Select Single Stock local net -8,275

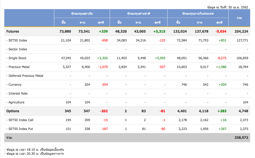(x=222, y=58)
